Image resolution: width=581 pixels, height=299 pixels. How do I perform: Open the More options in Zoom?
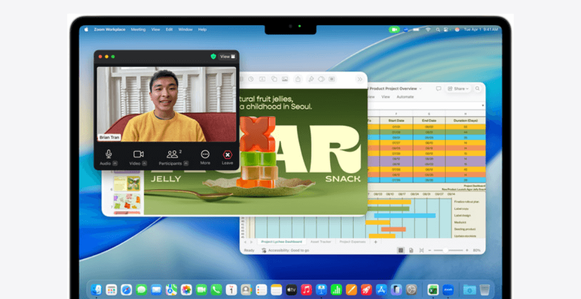205,154
